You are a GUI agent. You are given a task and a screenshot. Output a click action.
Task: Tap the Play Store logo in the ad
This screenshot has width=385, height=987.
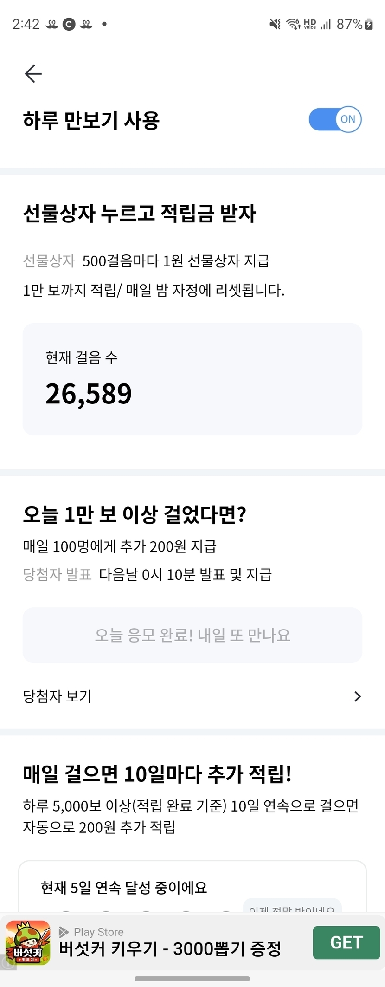coord(64,932)
